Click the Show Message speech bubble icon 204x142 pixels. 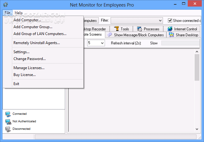110,35
